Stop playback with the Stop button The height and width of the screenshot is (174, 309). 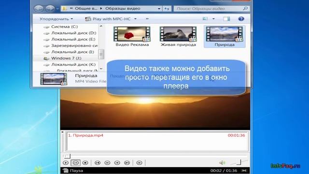(x=85, y=163)
